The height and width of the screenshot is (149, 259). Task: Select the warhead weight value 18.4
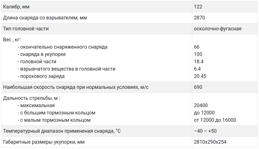coord(198,62)
